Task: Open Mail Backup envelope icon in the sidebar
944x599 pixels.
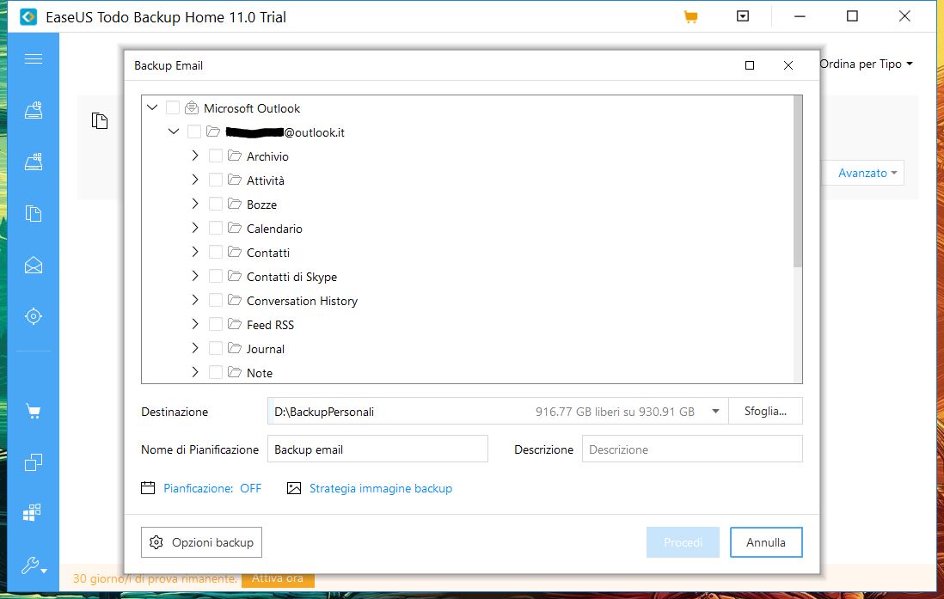Action: click(x=34, y=265)
